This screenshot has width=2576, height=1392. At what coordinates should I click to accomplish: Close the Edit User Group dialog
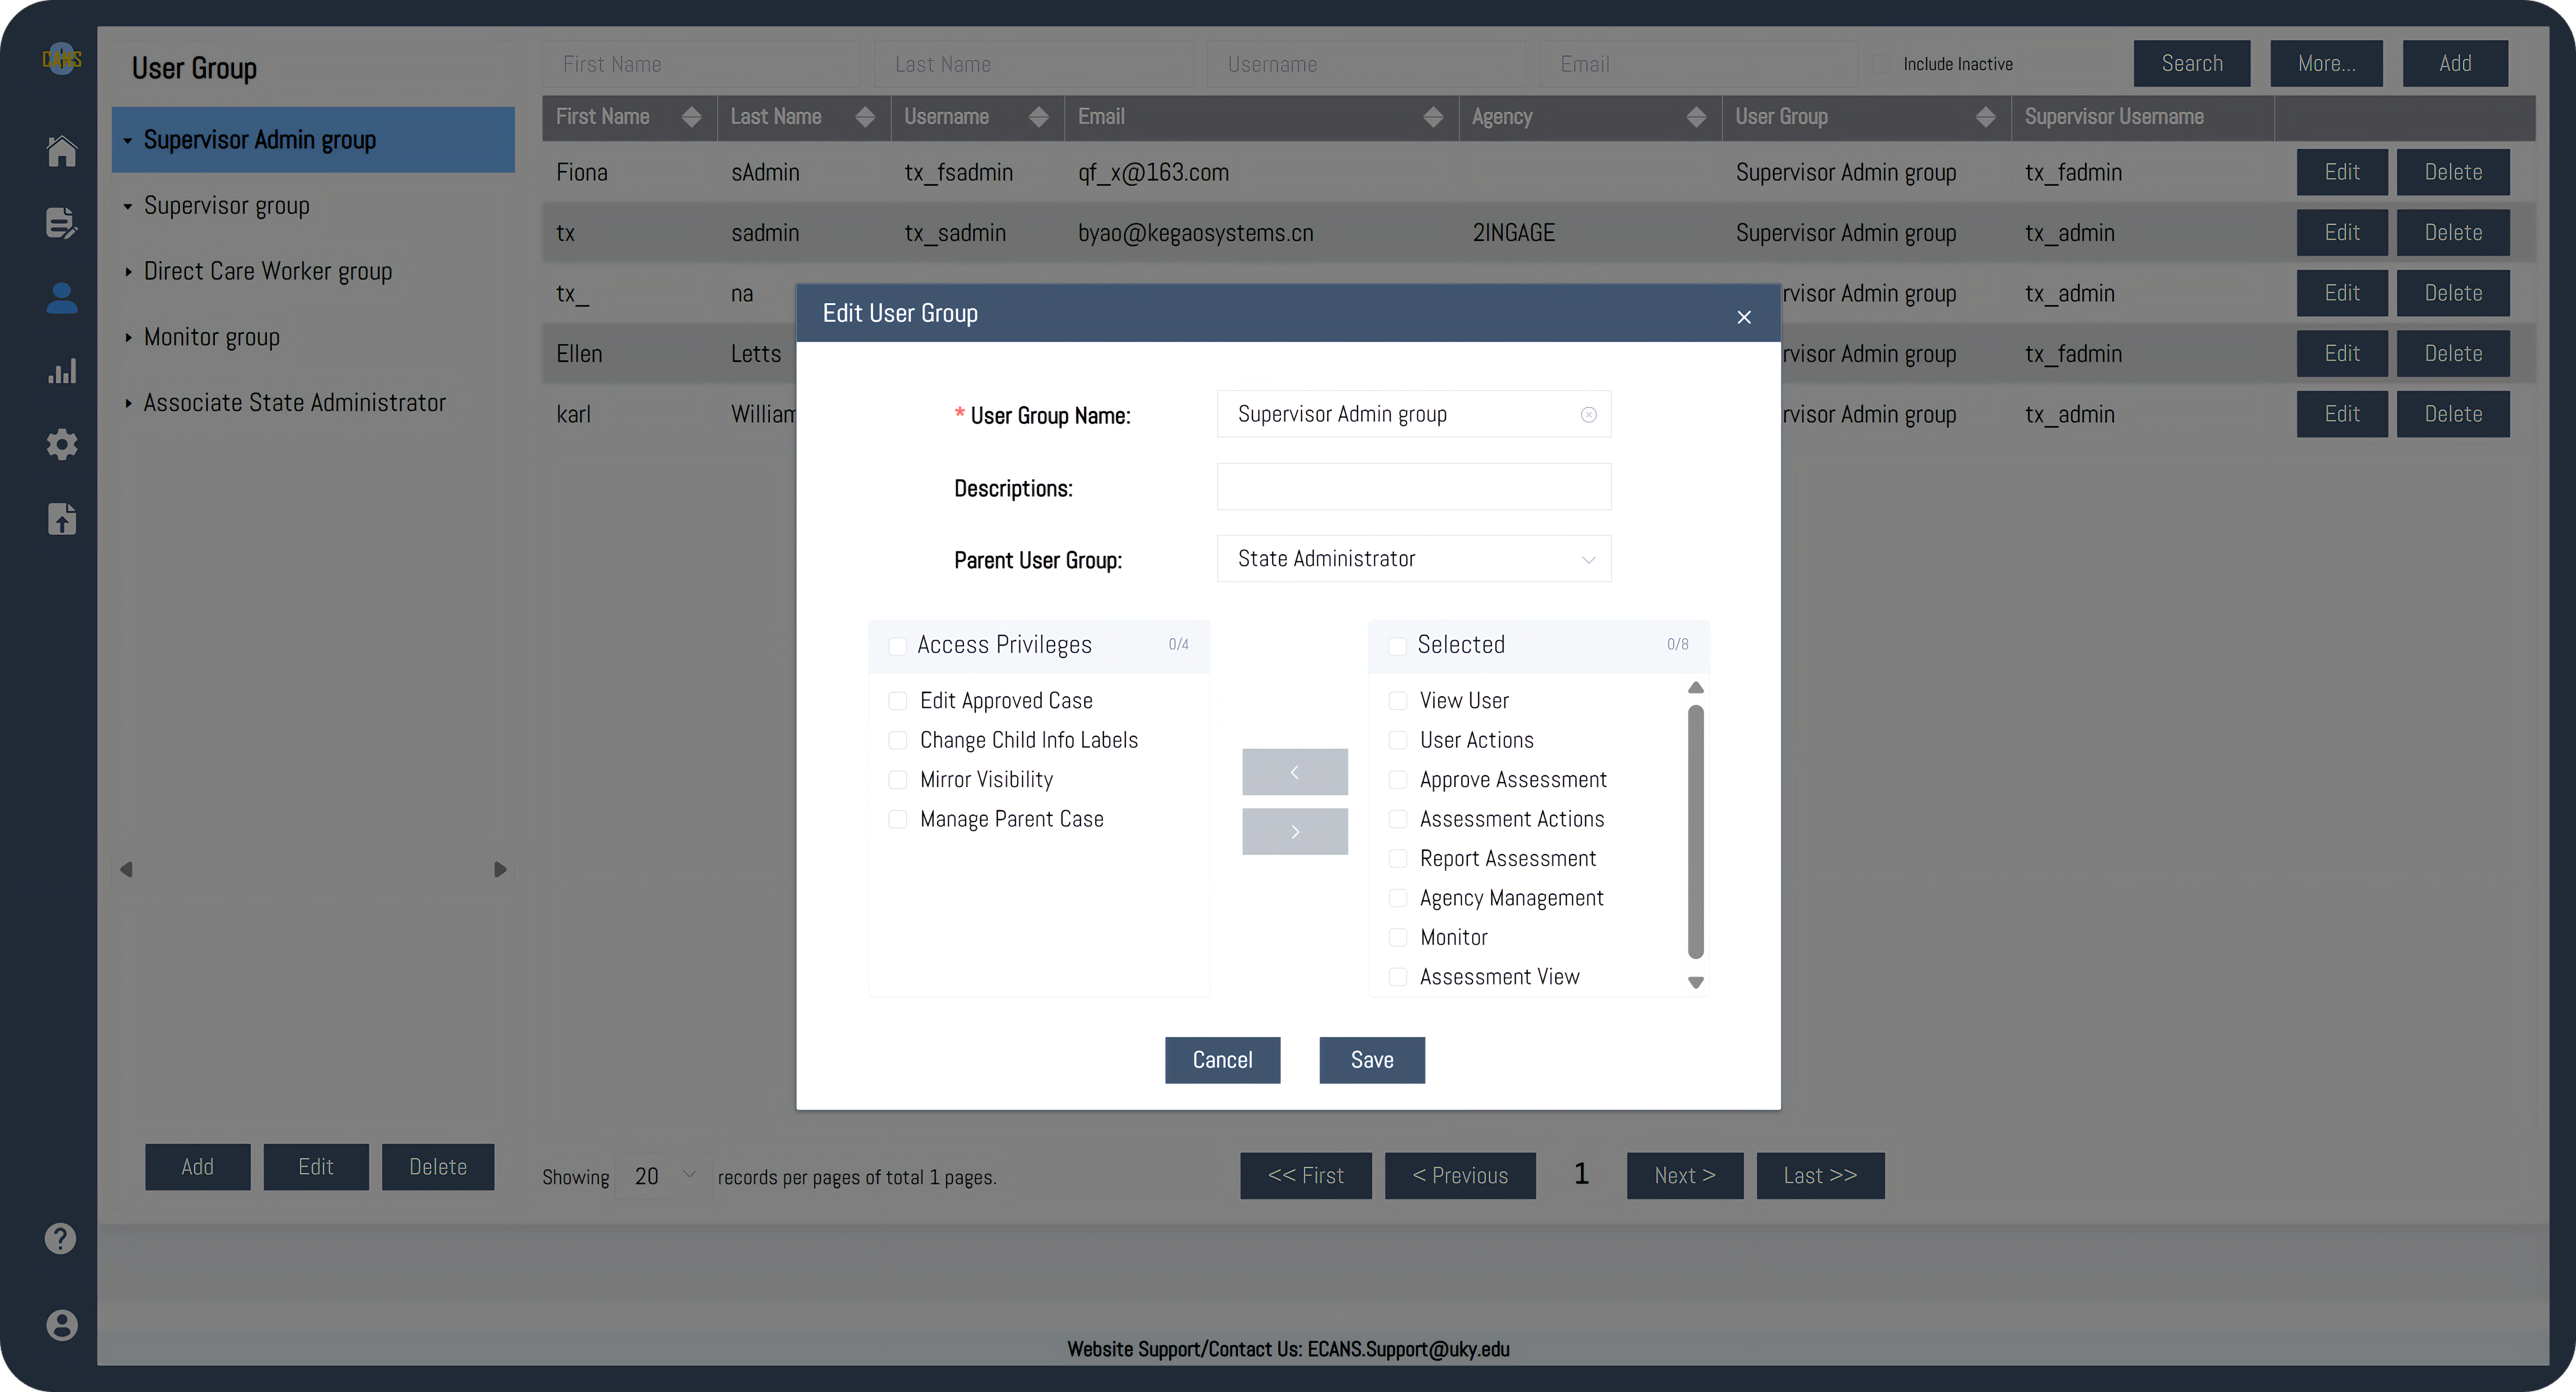pyautogui.click(x=1744, y=317)
